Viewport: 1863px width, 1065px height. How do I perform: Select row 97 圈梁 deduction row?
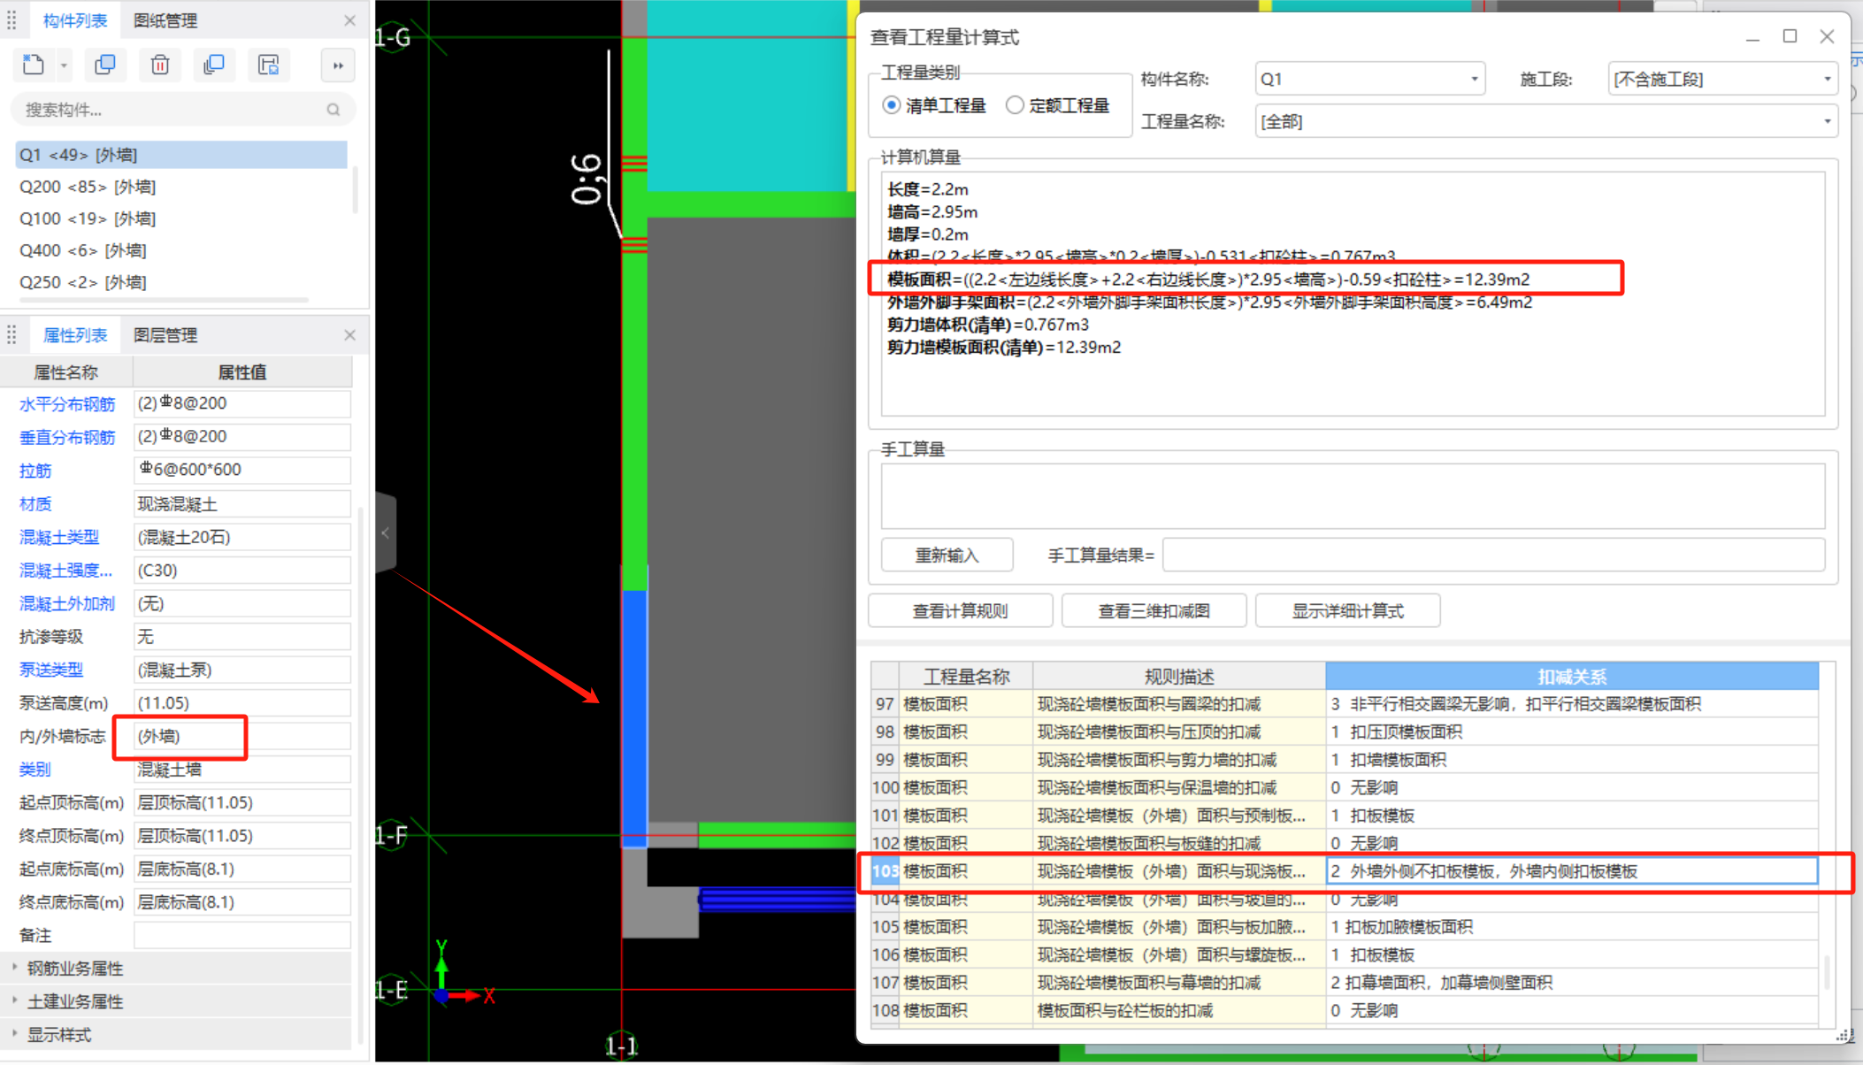tap(1345, 704)
